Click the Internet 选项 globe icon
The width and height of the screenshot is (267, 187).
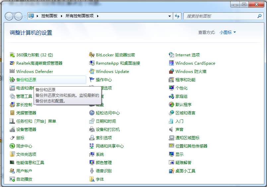[171, 55]
